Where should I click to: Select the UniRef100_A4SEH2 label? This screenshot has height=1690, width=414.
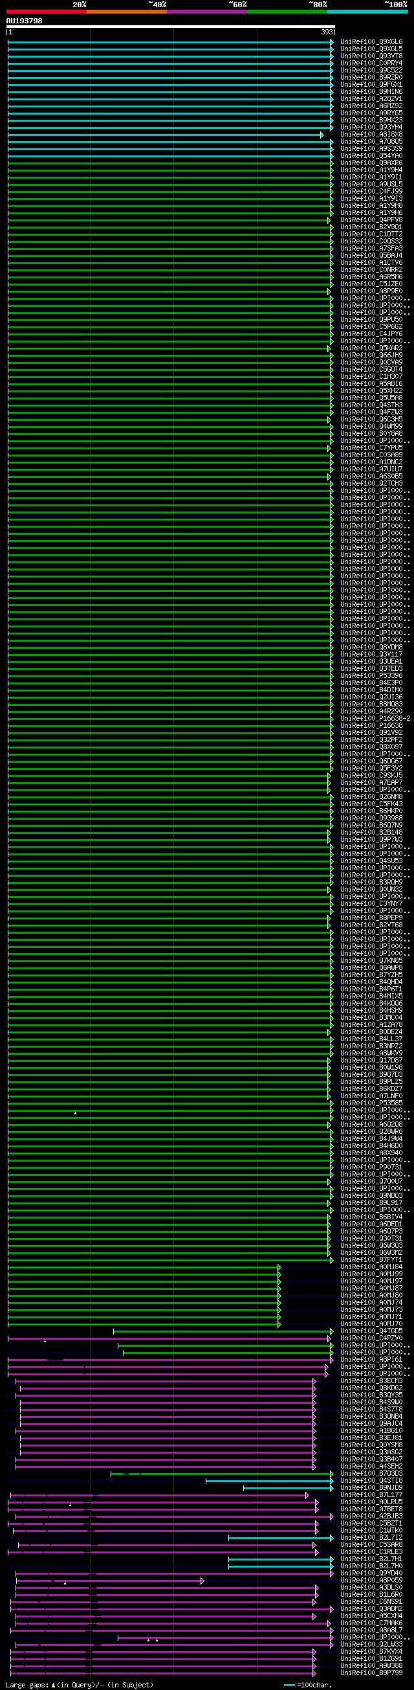pyautogui.click(x=371, y=1466)
